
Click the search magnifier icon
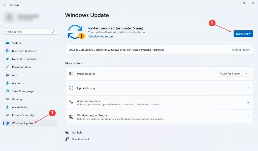[x=53, y=31]
